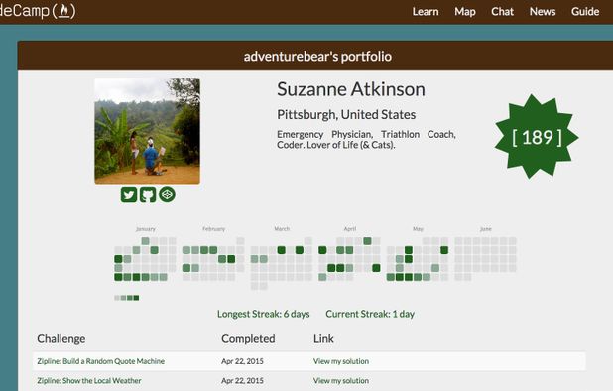Image resolution: width=613 pixels, height=391 pixels.
Task: Click the adventurebear's portfolio header
Action: (x=317, y=57)
